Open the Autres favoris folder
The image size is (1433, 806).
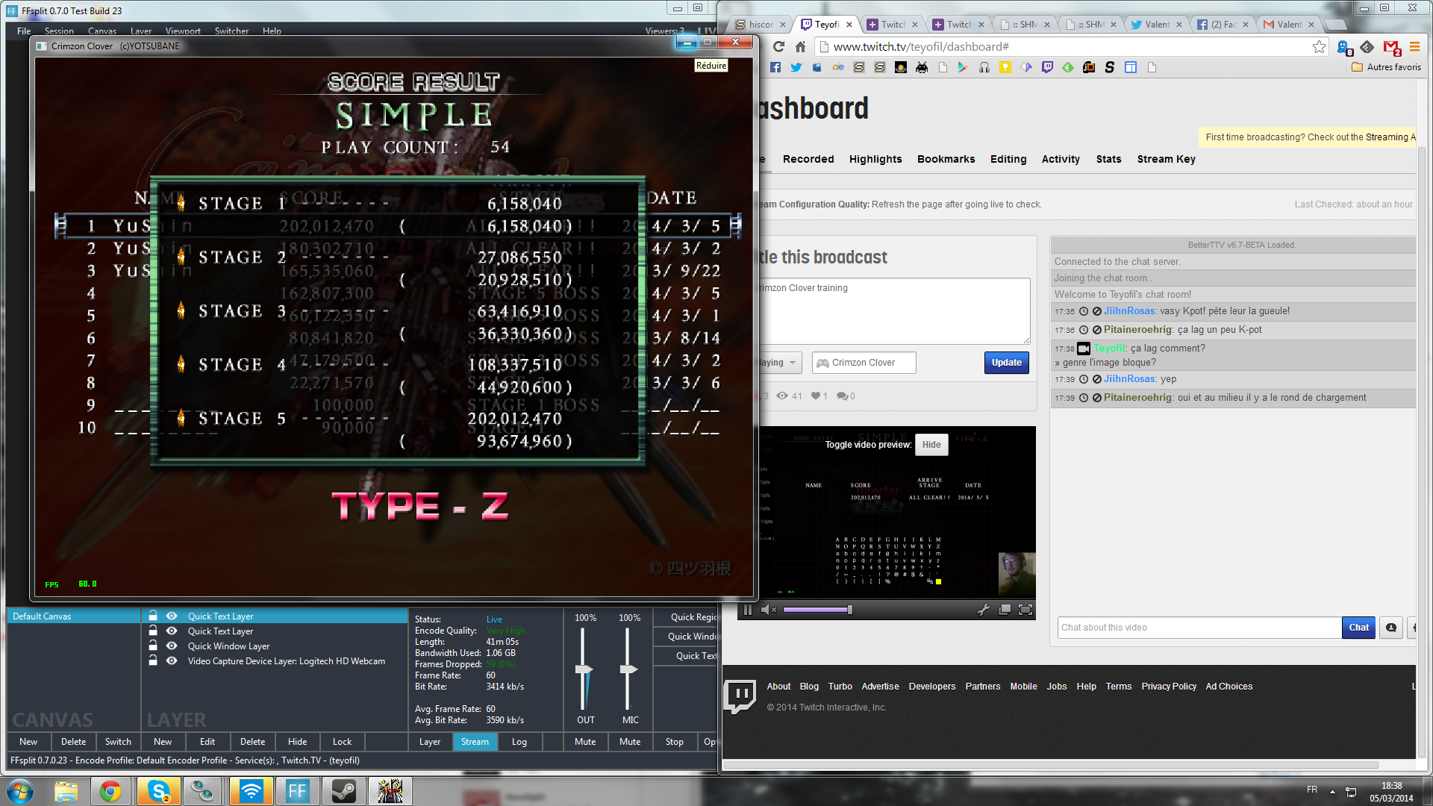(1386, 67)
